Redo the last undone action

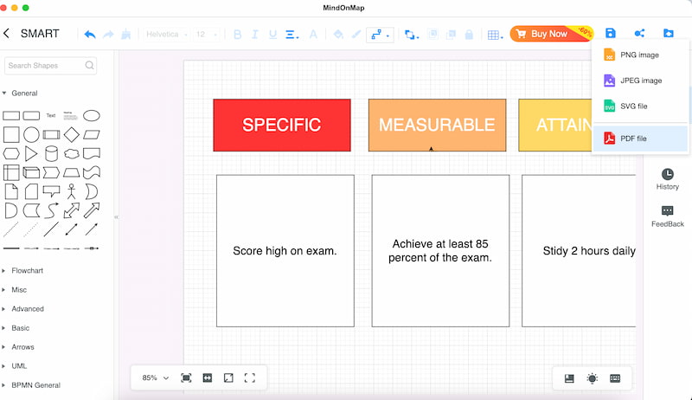[x=108, y=34]
